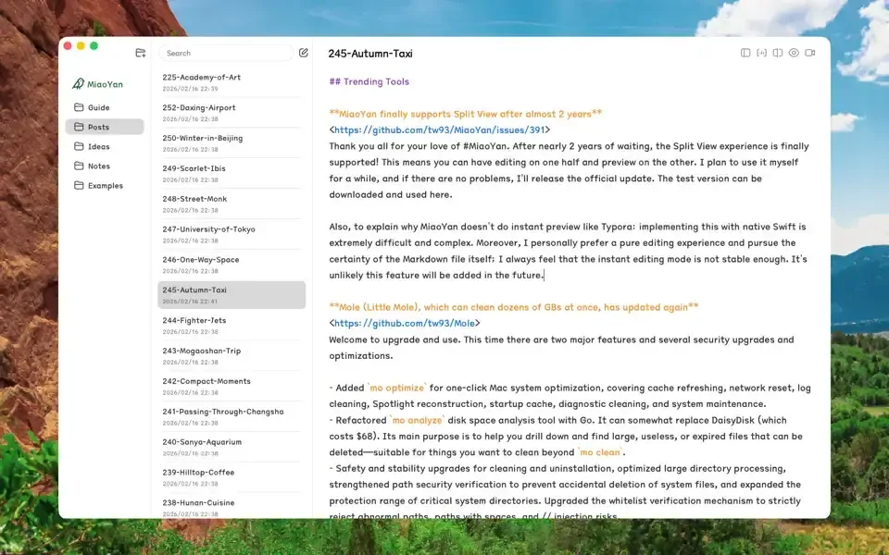Screen dimensions: 889x555
Task: Create a new note with the compose icon
Action: coord(304,53)
